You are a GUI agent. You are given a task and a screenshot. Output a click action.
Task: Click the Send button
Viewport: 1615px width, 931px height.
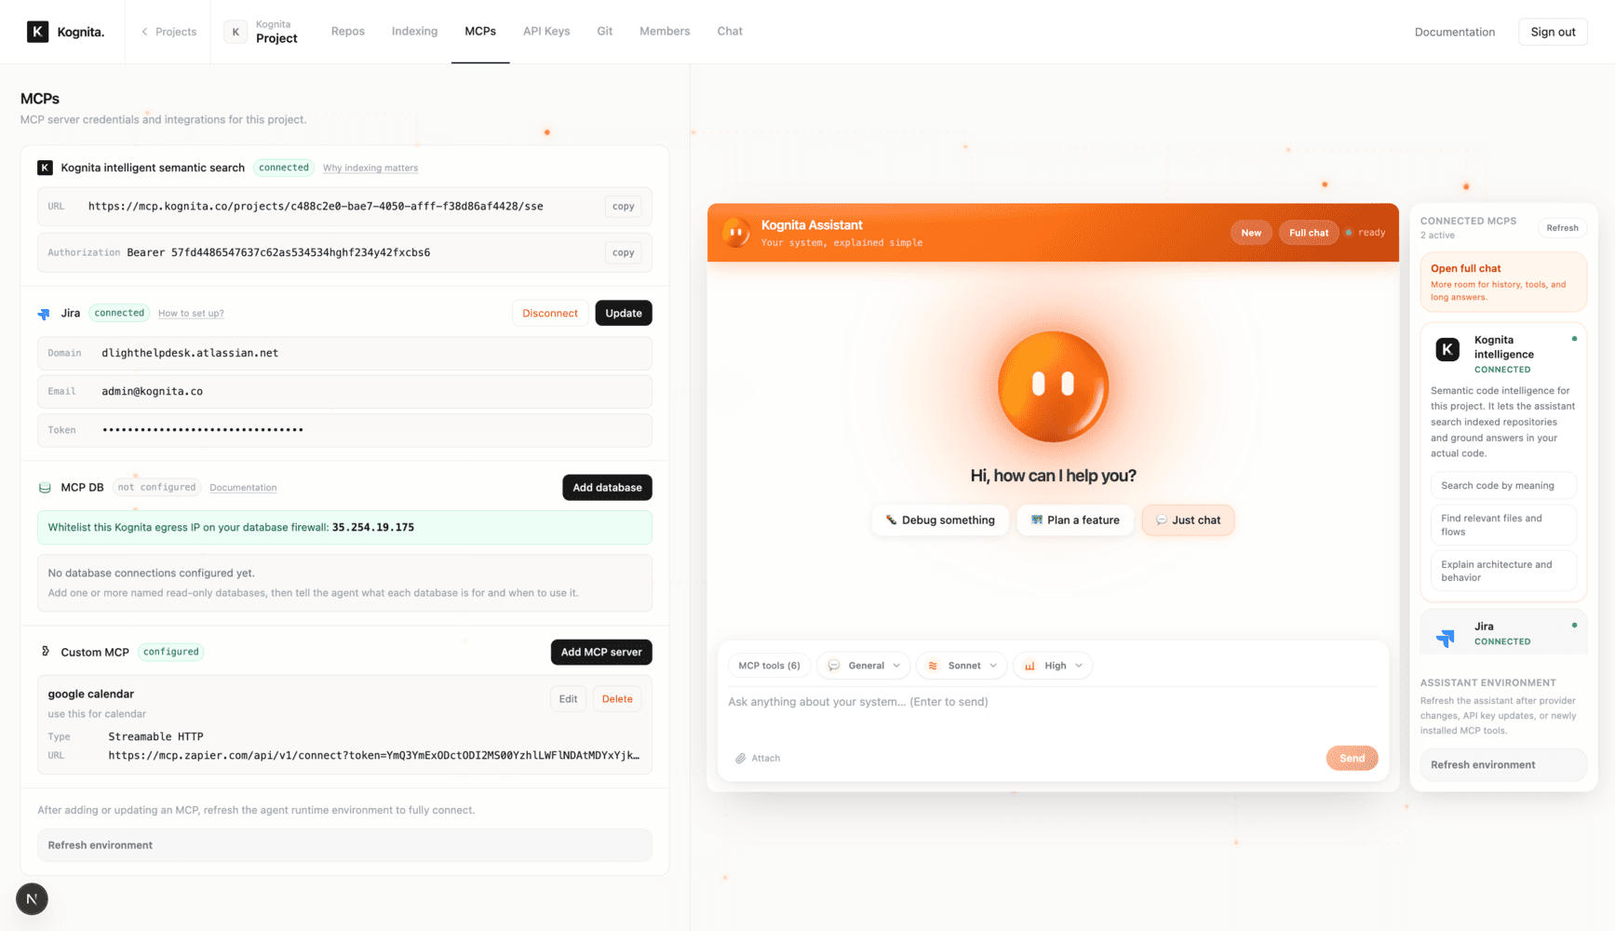pyautogui.click(x=1352, y=758)
